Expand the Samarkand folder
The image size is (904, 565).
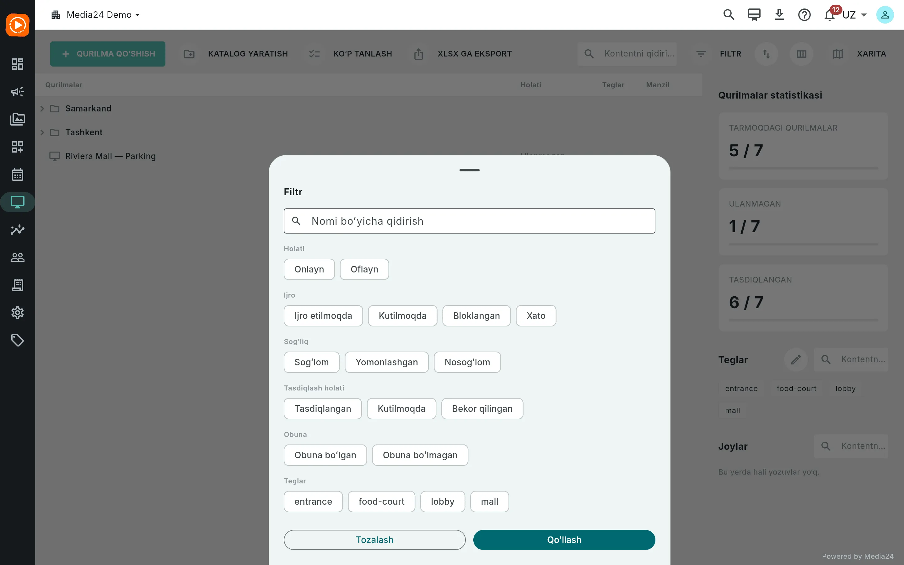click(x=42, y=108)
